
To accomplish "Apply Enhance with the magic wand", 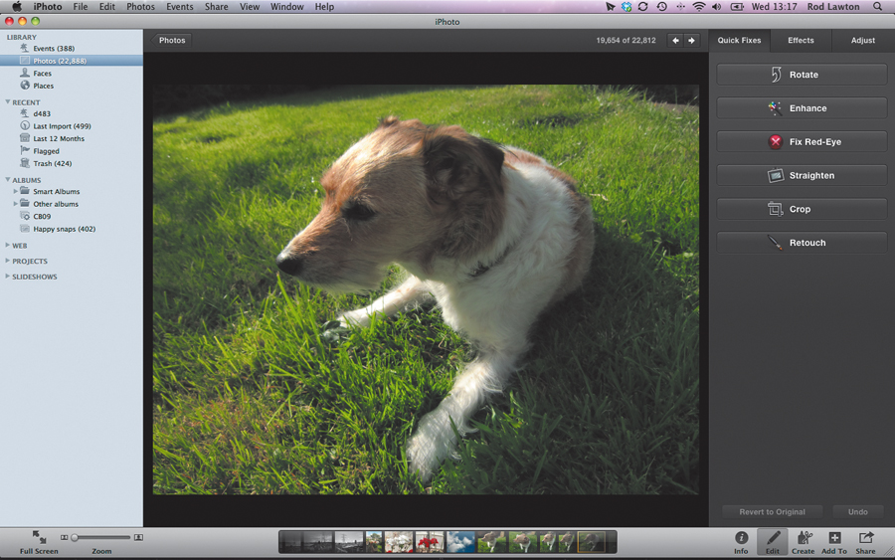I will tap(802, 108).
